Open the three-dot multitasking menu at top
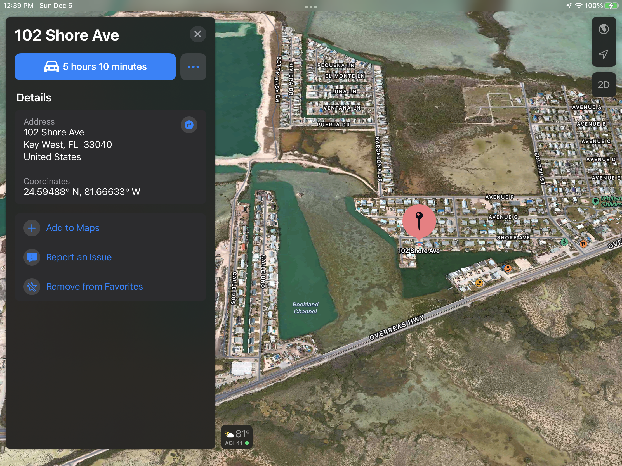622x466 pixels. click(311, 7)
